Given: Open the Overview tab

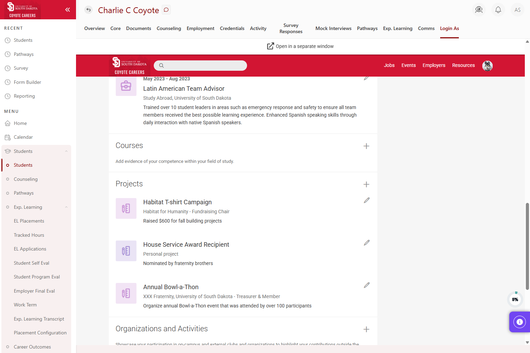Looking at the screenshot, I should 95,28.
